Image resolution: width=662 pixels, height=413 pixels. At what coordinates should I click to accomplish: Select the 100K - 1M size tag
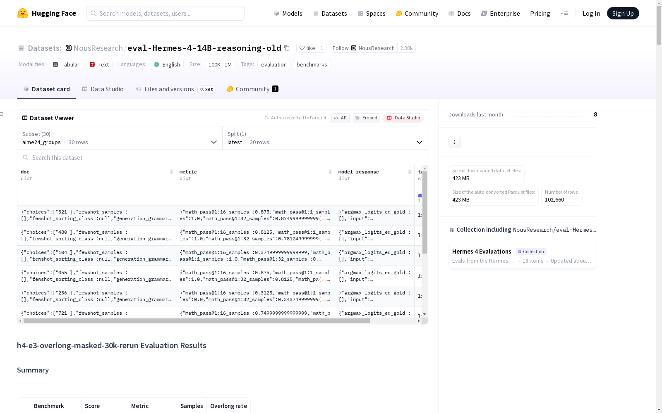pyautogui.click(x=220, y=64)
